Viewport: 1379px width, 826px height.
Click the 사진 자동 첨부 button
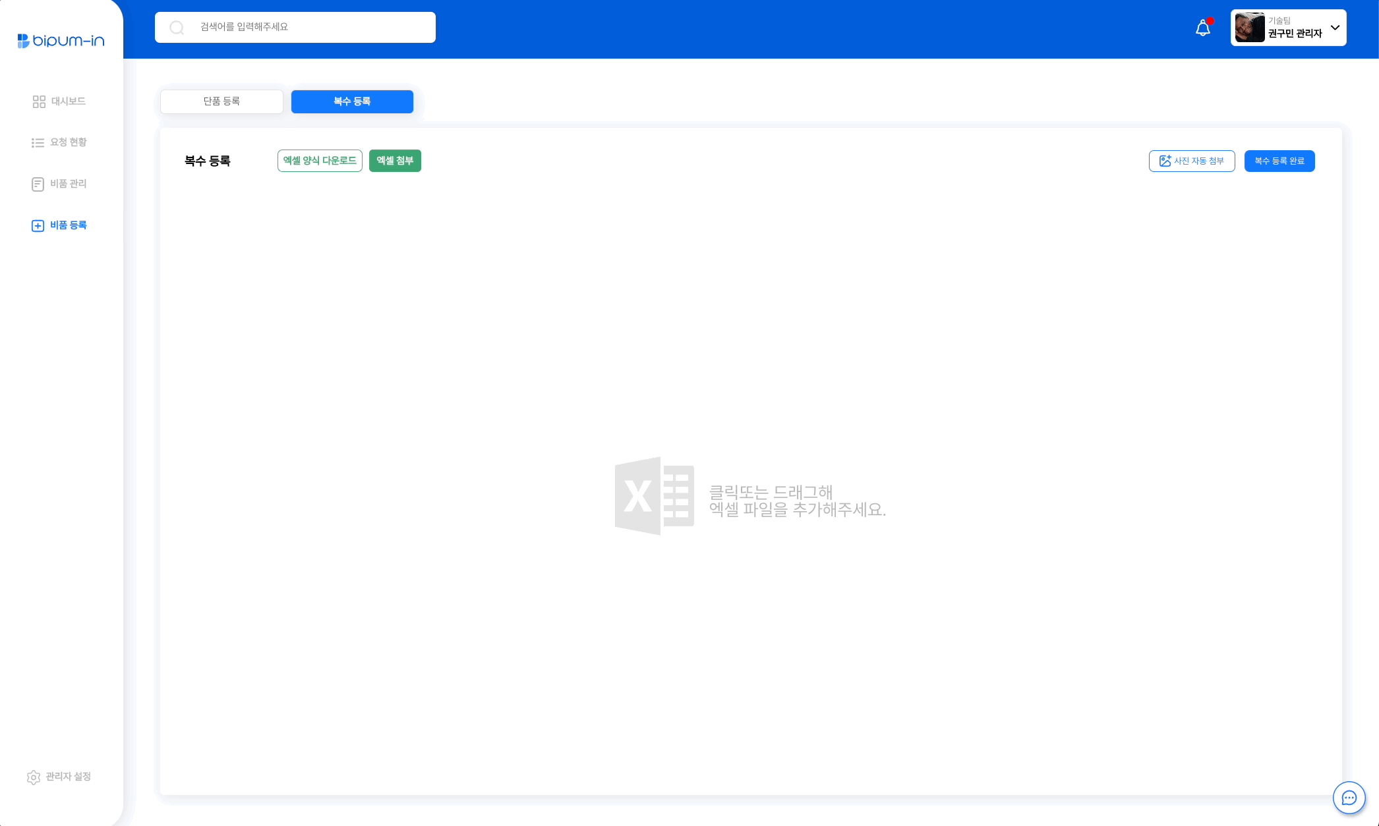point(1192,161)
